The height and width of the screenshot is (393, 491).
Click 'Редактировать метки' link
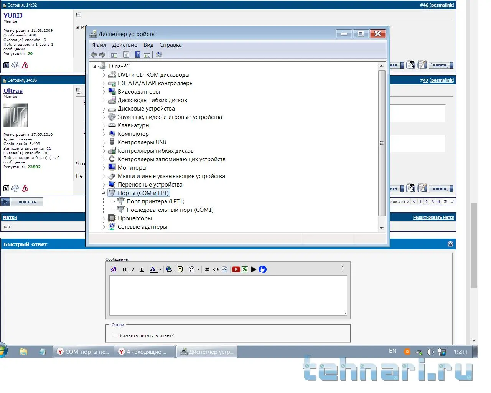tap(433, 217)
